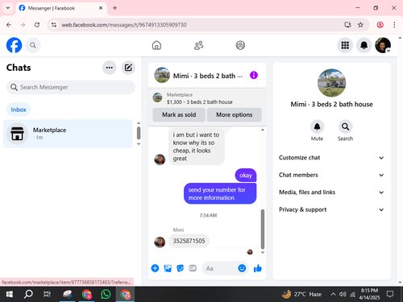Select the Inbox tab
403x302 pixels.
click(19, 110)
